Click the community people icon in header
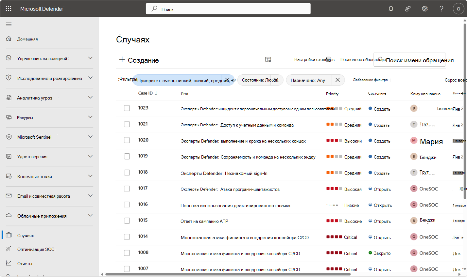Viewport: 467px width, 277px height. click(408, 9)
